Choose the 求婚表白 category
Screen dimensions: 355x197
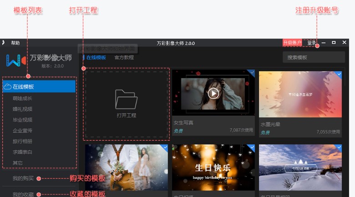pyautogui.click(x=22, y=152)
